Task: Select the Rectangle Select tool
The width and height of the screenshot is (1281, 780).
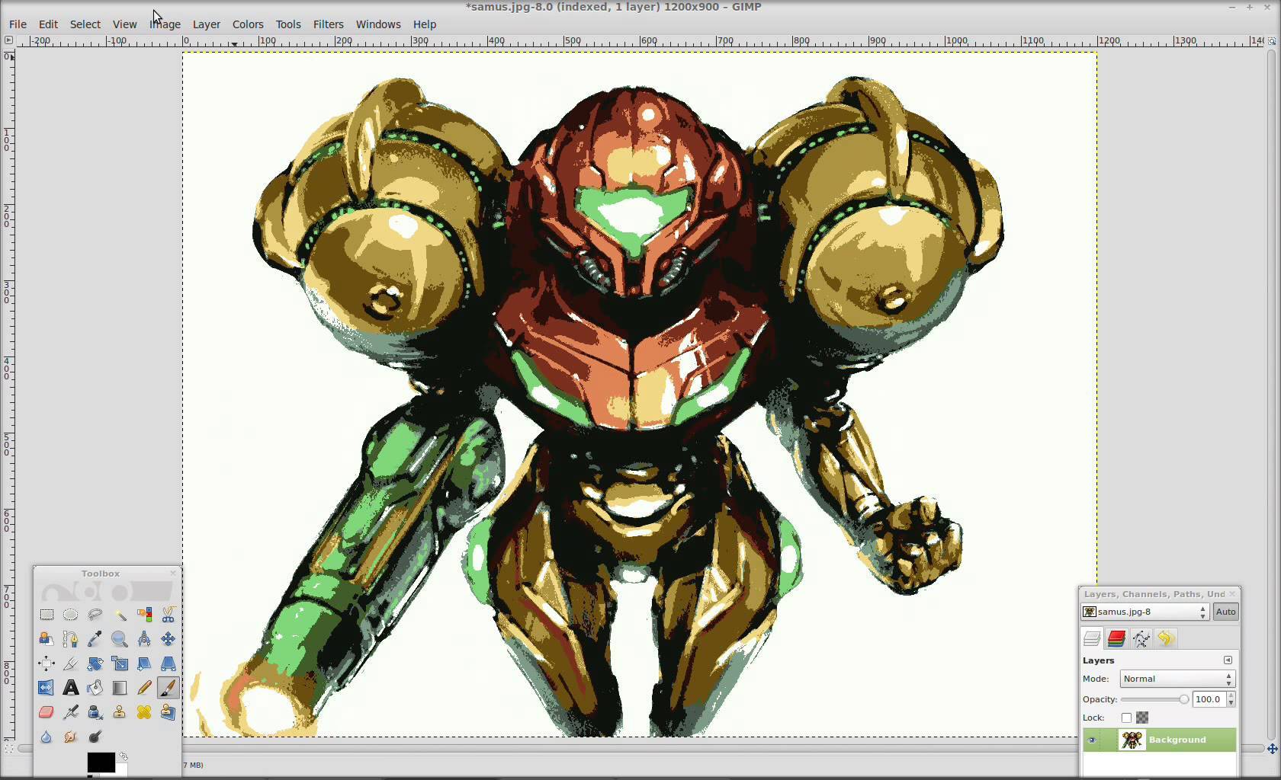Action: (x=47, y=614)
